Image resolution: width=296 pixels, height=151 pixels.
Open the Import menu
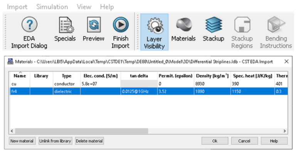pyautogui.click(x=17, y=7)
